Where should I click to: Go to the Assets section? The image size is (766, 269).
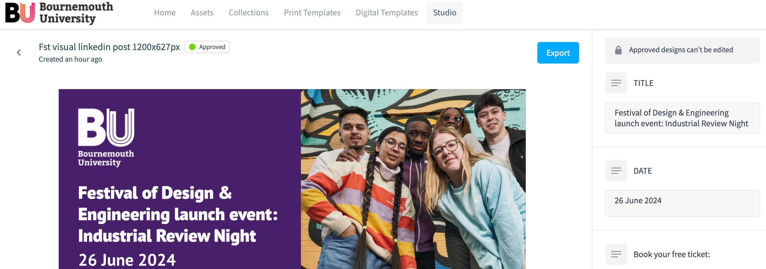click(202, 12)
